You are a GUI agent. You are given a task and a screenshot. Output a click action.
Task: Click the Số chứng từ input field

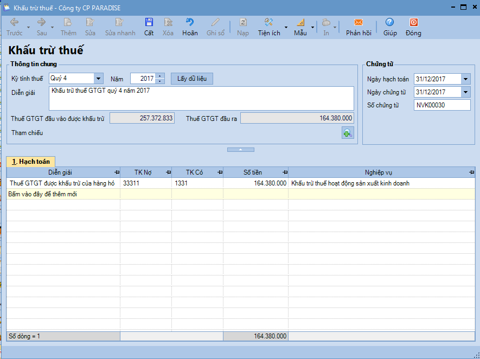point(442,105)
